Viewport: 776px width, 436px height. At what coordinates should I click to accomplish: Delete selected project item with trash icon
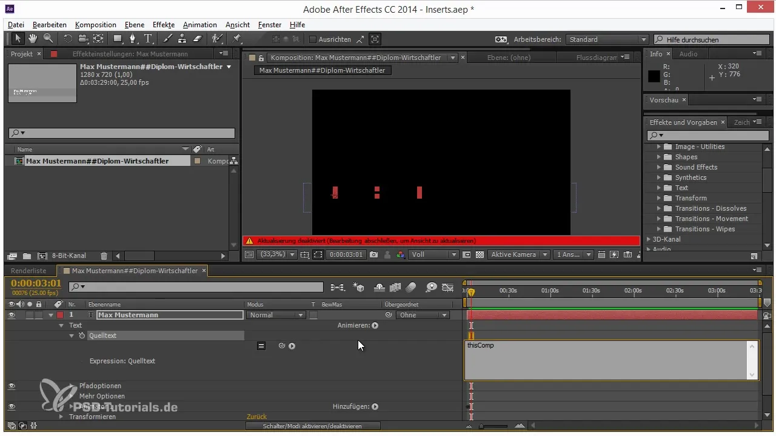[104, 256]
